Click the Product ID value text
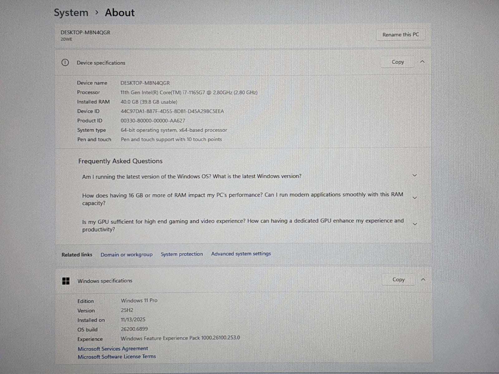This screenshot has height=374, width=499. [153, 121]
